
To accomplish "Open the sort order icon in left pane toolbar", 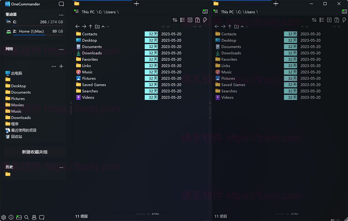I will 175,20.
